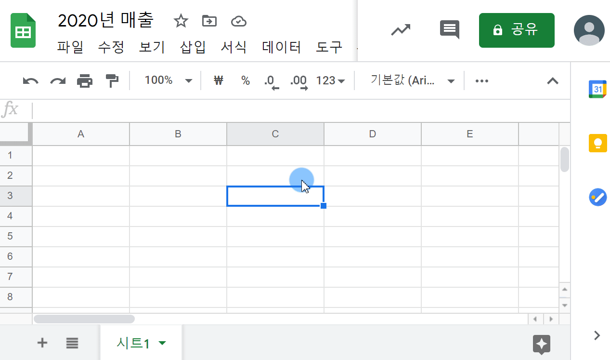Select column D header
The width and height of the screenshot is (610, 360).
373,134
